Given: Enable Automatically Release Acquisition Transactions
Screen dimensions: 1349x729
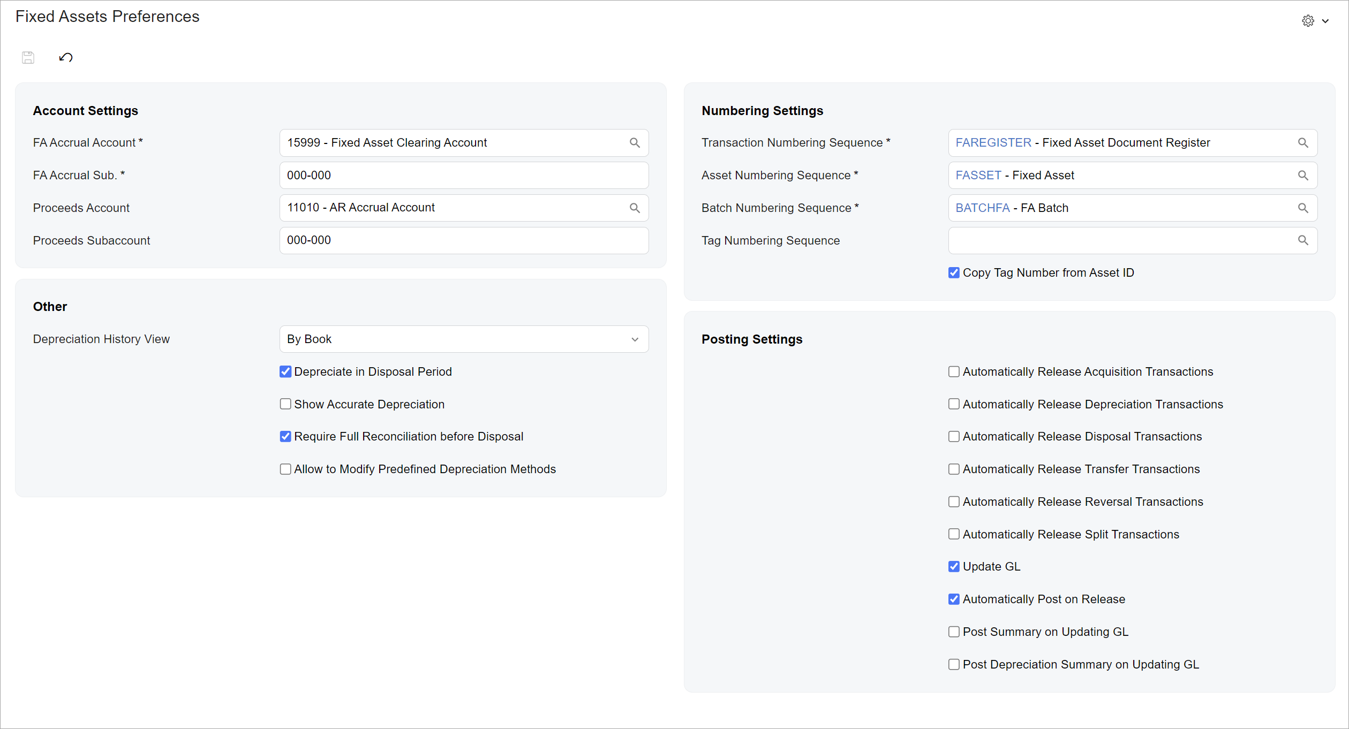Looking at the screenshot, I should click(x=954, y=372).
